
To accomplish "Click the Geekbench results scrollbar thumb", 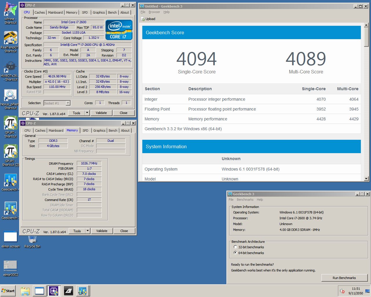I will tap(366, 37).
